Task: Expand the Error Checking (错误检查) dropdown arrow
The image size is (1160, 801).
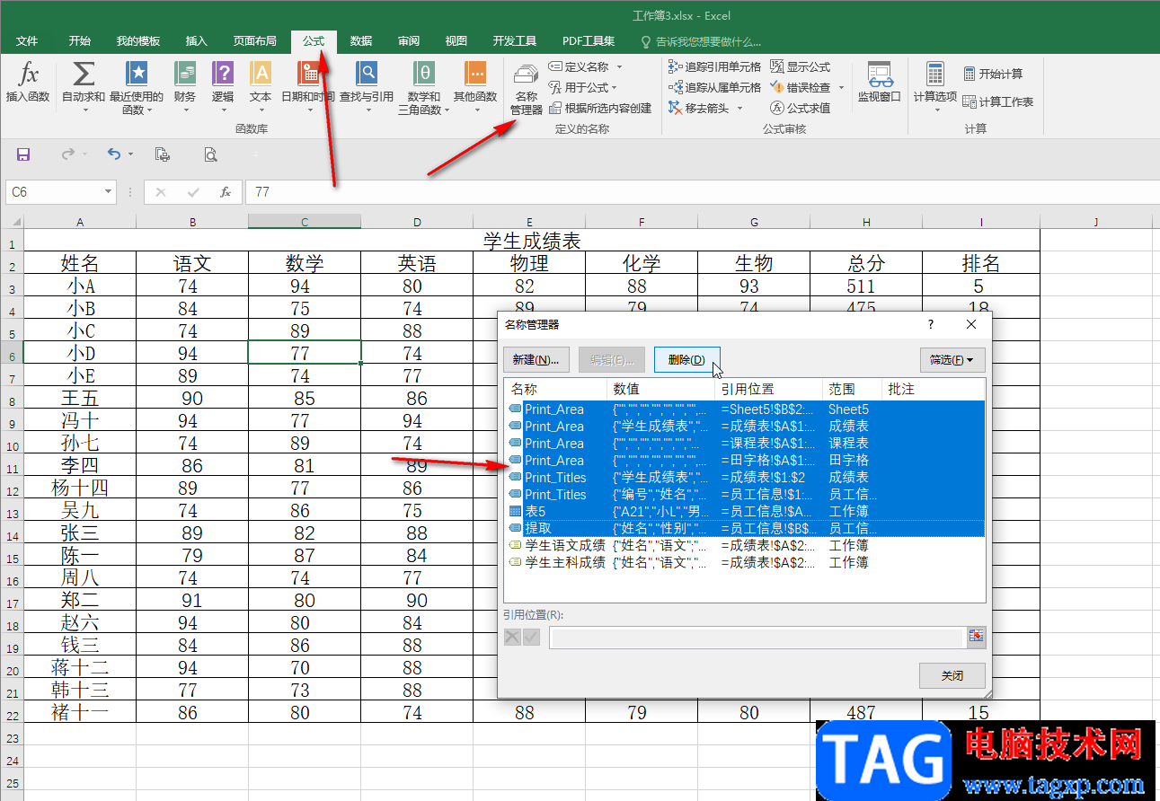Action: coord(841,87)
